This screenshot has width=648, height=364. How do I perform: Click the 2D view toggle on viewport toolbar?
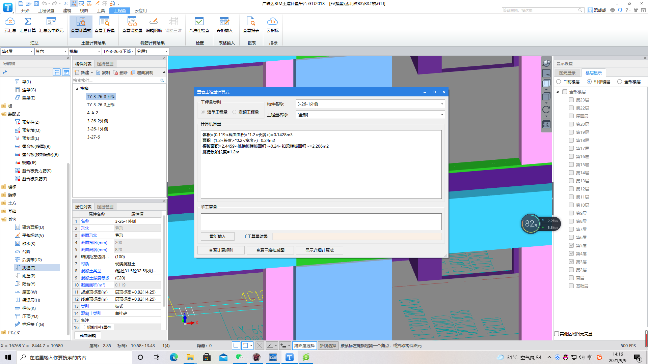tap(546, 73)
